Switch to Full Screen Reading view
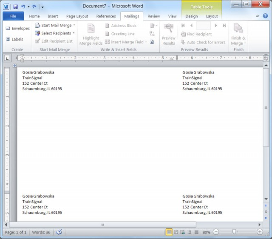Screen dimensions: 272x239 coord(176,232)
